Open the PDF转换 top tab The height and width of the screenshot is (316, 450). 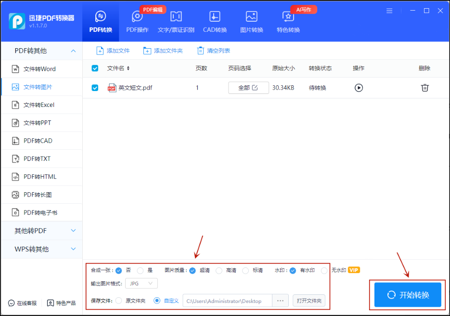pos(101,22)
